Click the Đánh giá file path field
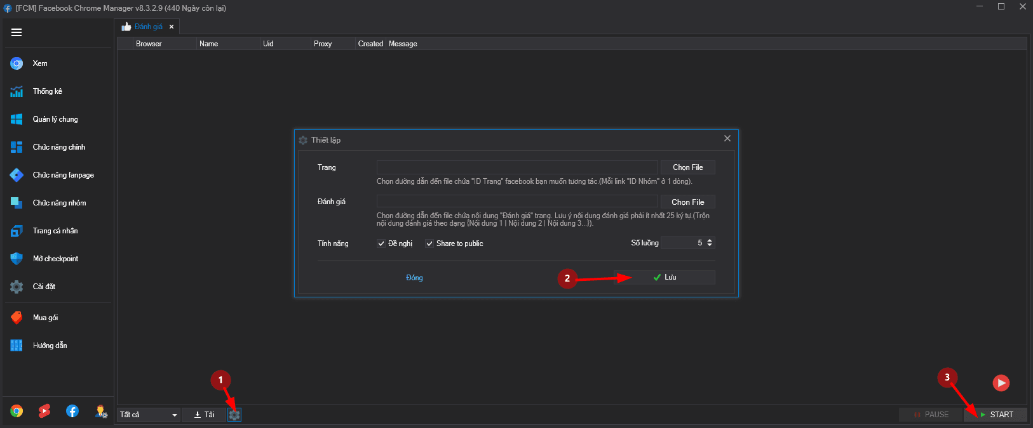This screenshot has width=1033, height=428. click(517, 202)
